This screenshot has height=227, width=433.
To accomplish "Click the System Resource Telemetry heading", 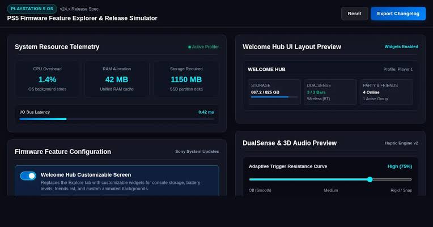I will tap(57, 47).
